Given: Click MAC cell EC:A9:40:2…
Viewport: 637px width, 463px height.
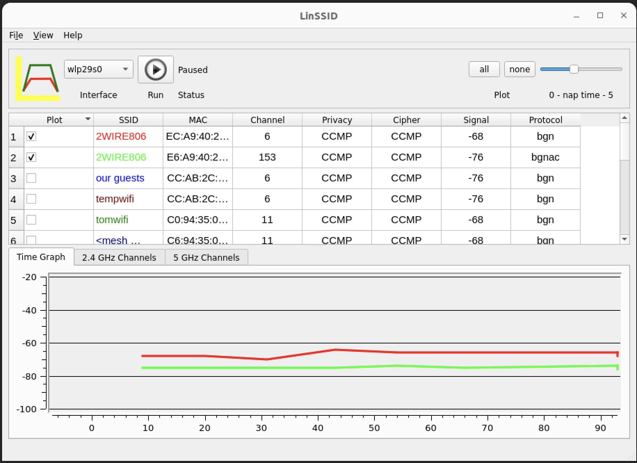Looking at the screenshot, I should pyautogui.click(x=198, y=136).
